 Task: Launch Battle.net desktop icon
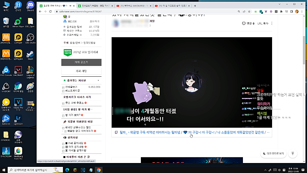click(6, 120)
